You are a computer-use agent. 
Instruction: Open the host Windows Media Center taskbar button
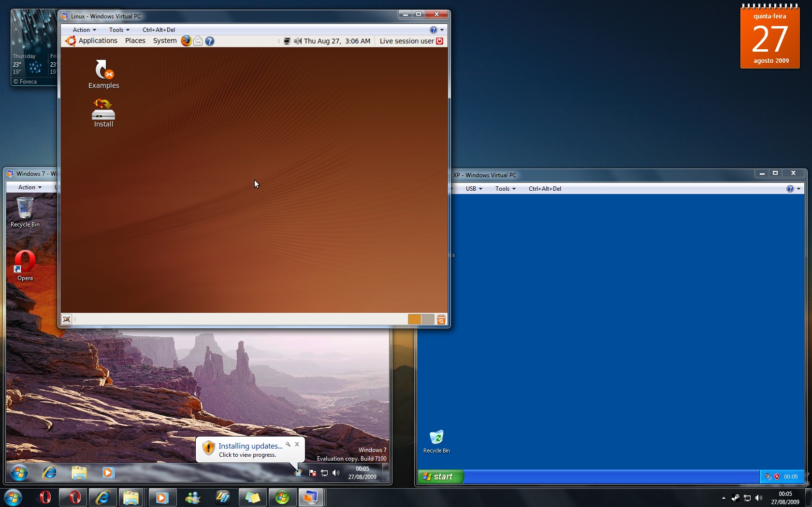tap(283, 497)
